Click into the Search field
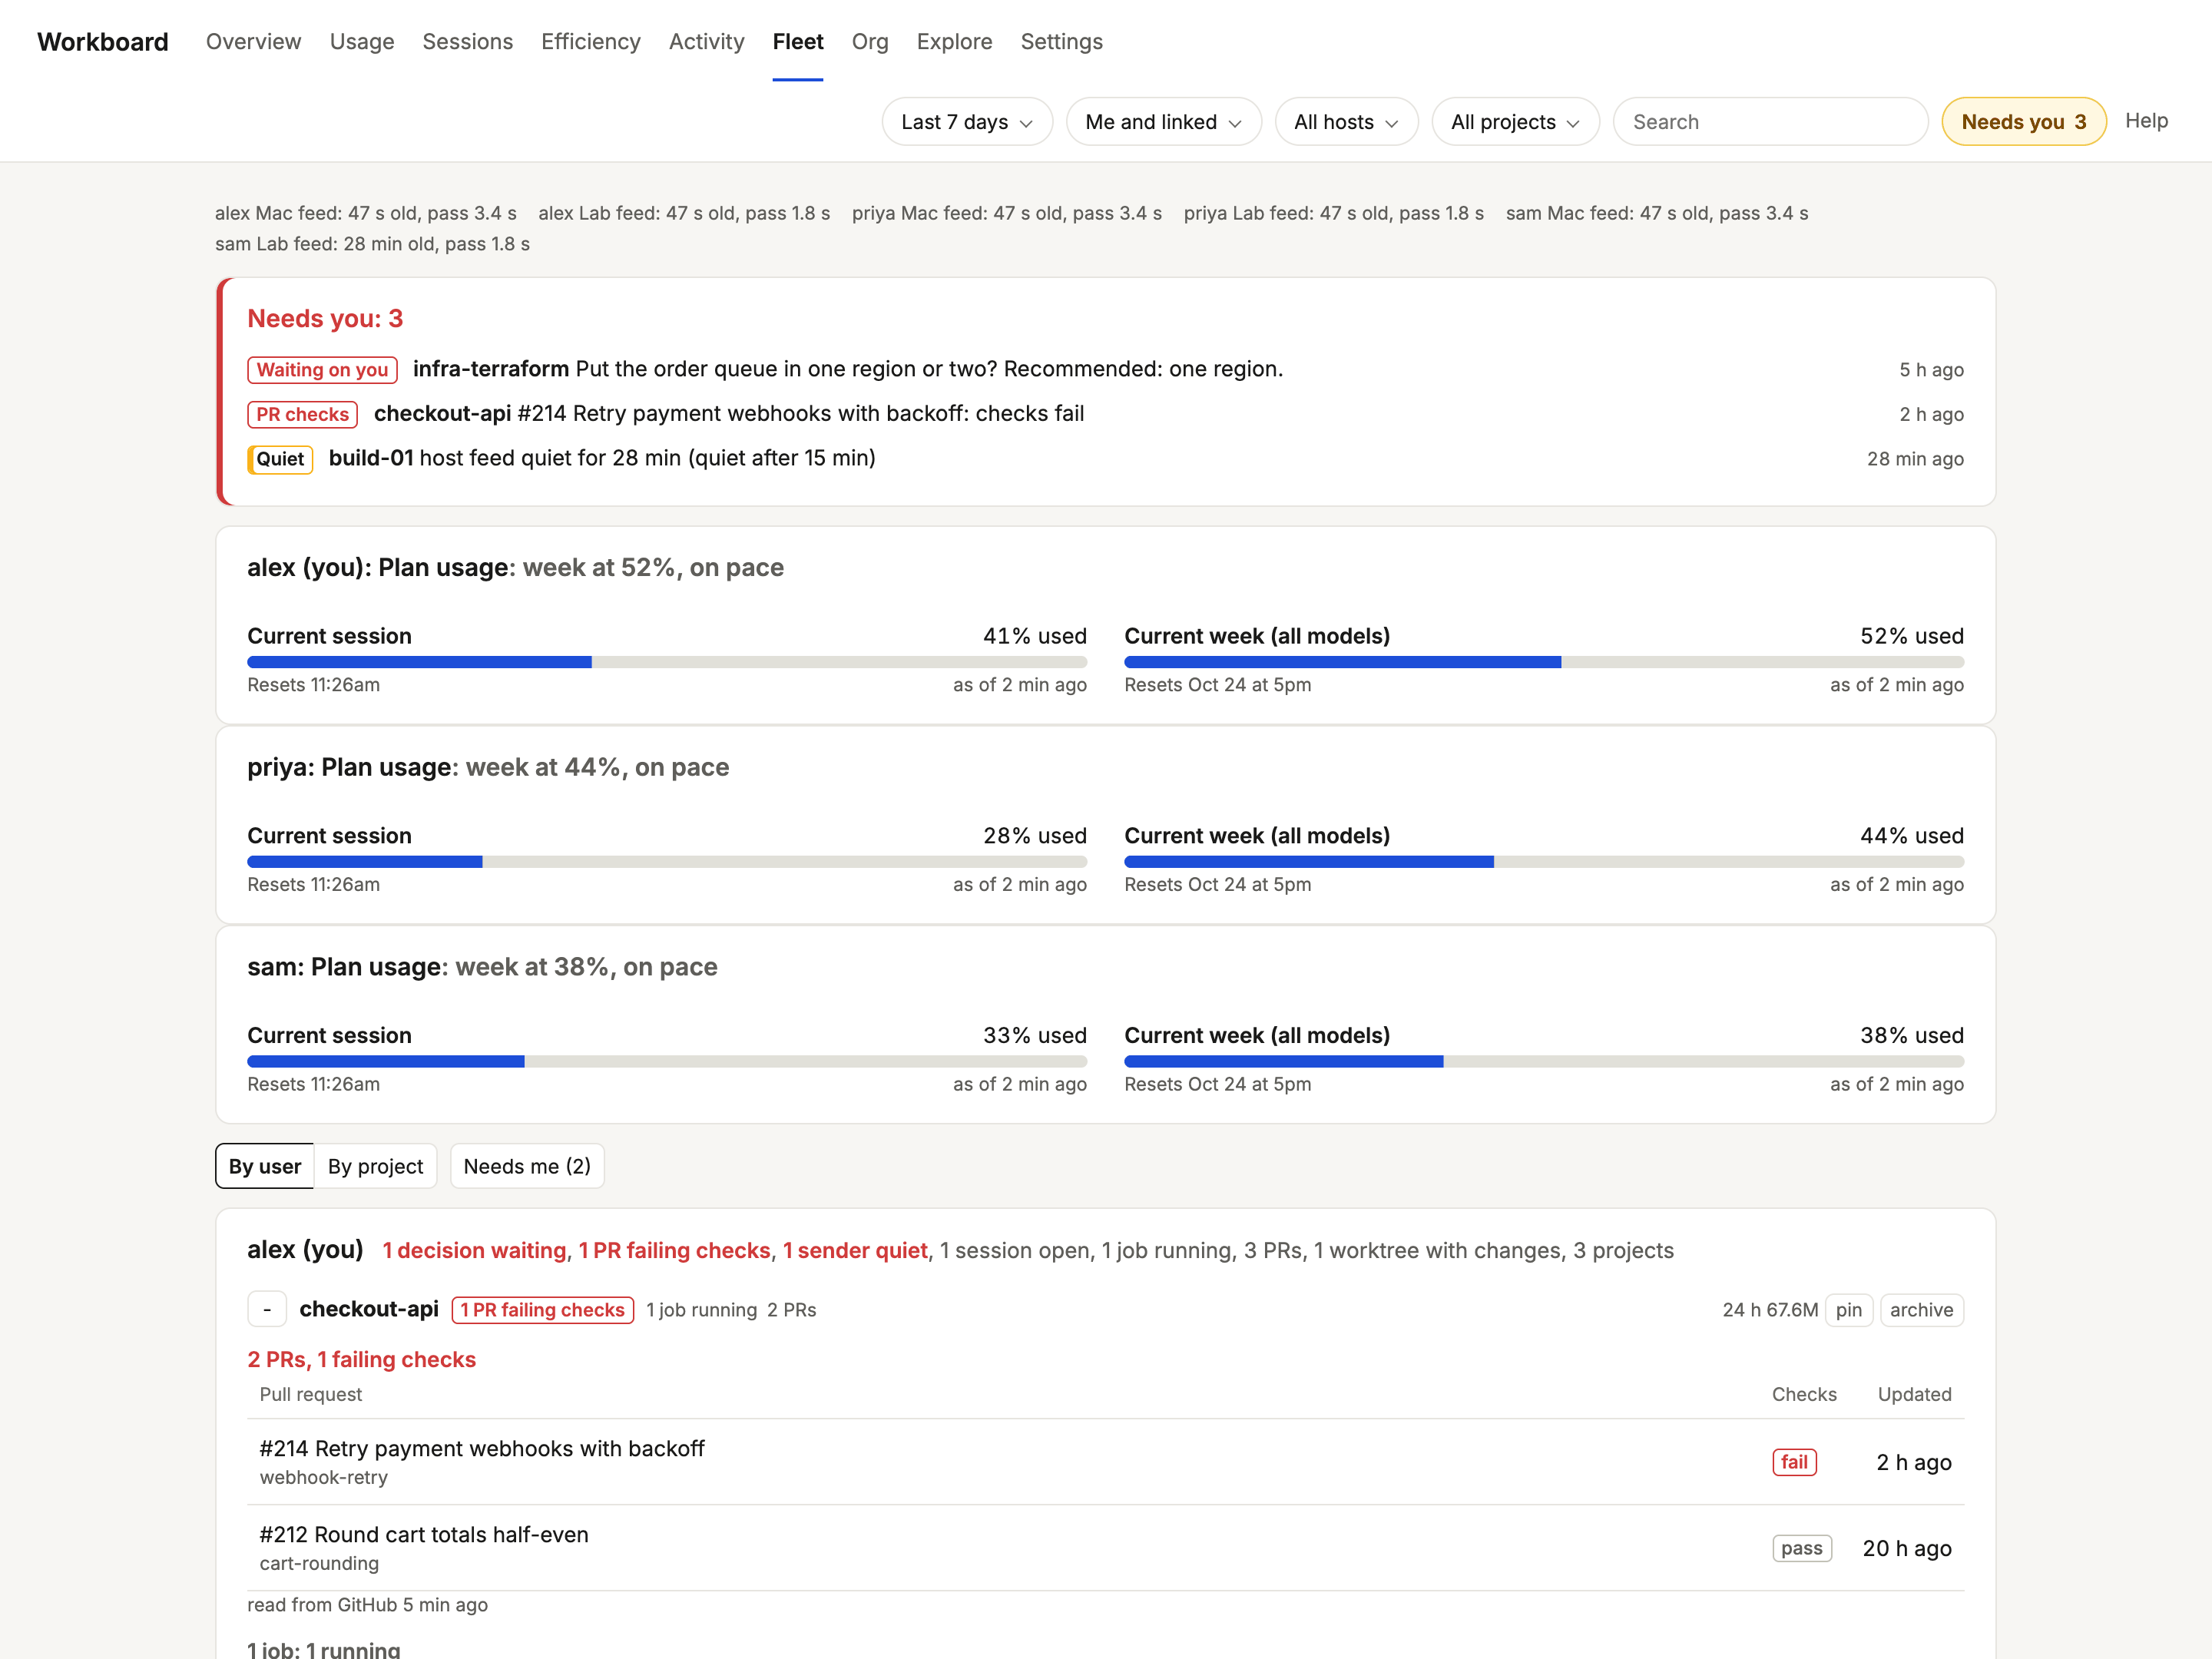This screenshot has height=1659, width=2212. (1770, 122)
